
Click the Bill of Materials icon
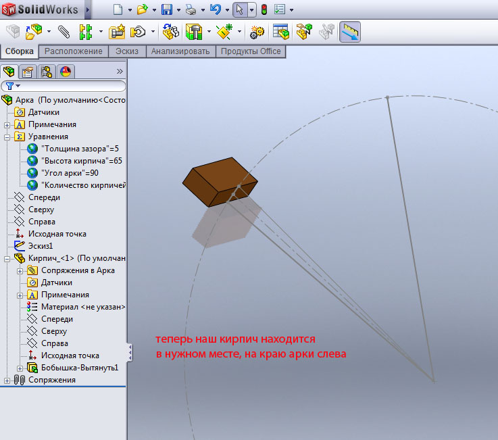pyautogui.click(x=280, y=31)
